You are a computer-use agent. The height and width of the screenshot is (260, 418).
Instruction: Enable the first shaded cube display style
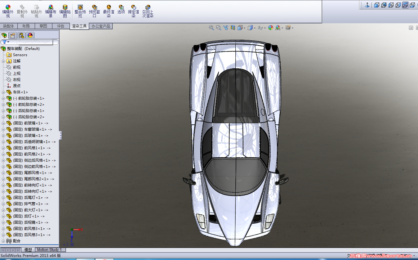coord(377,5)
